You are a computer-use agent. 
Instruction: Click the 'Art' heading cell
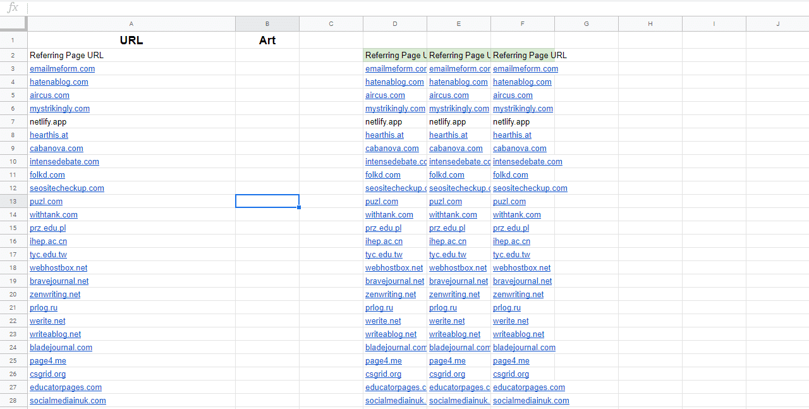coord(267,40)
